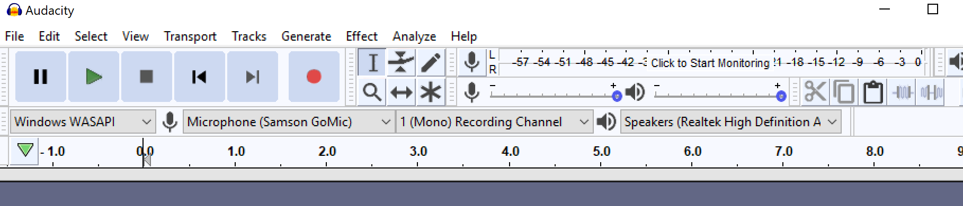
Task: Click the Copy icon
Action: (844, 92)
